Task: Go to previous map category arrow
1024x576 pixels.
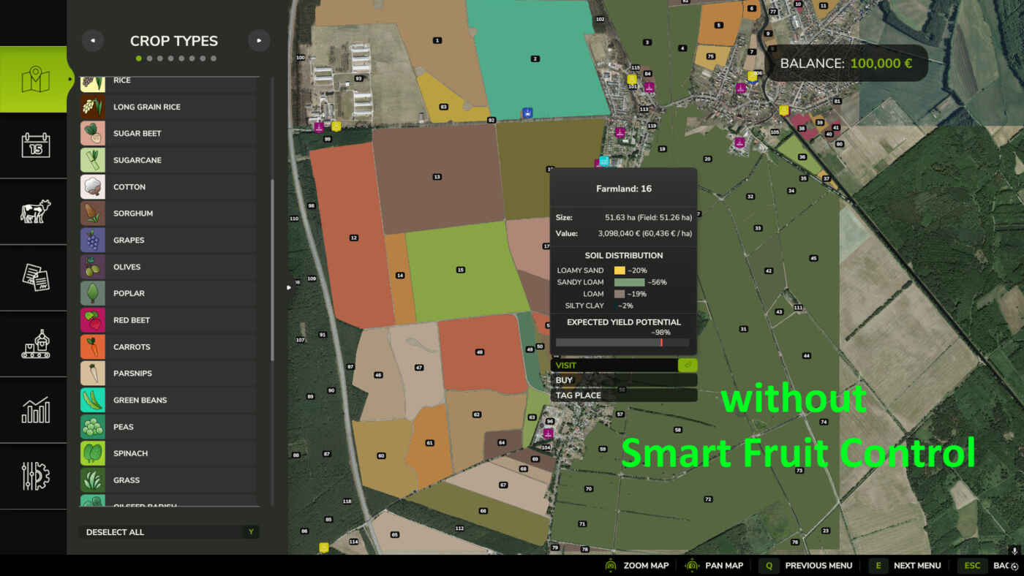Action: click(x=92, y=41)
